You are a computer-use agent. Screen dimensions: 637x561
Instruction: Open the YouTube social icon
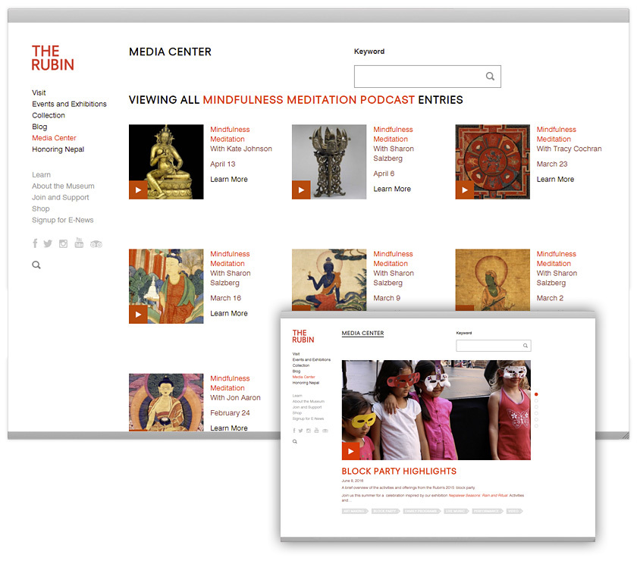click(x=79, y=243)
